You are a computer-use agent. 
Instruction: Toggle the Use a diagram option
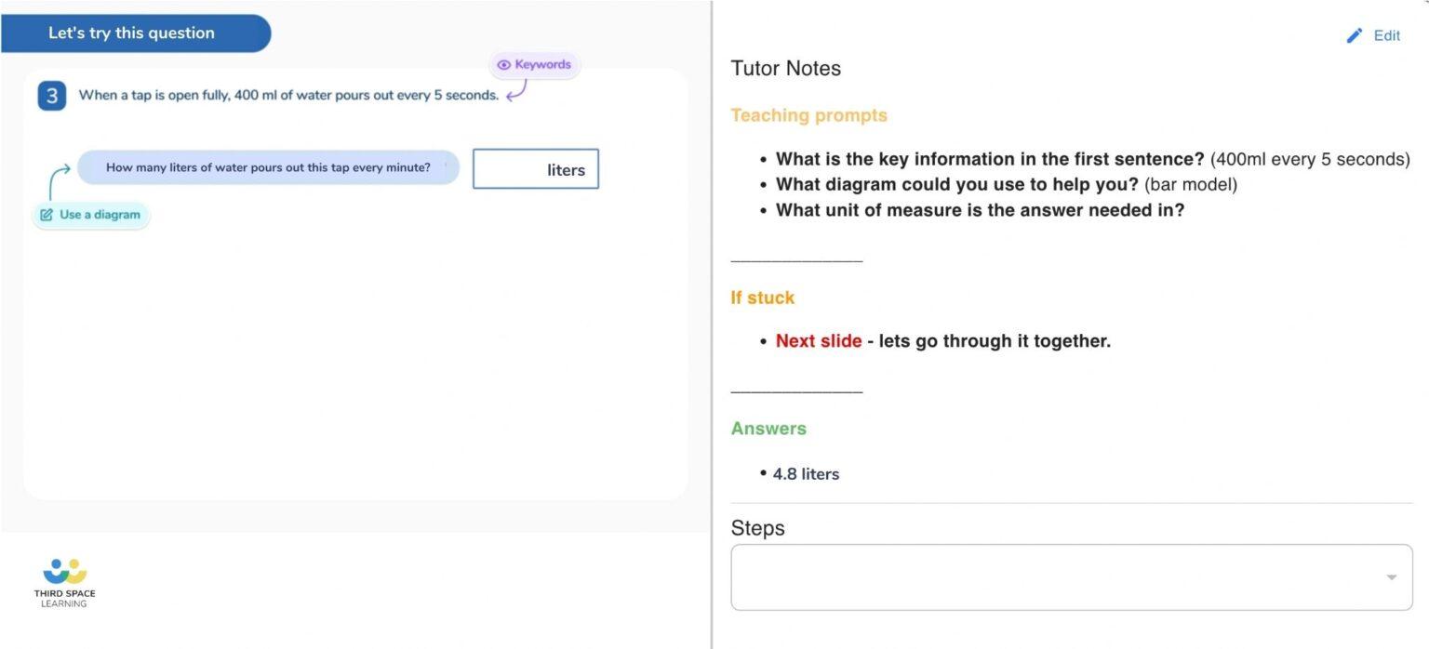pos(90,214)
